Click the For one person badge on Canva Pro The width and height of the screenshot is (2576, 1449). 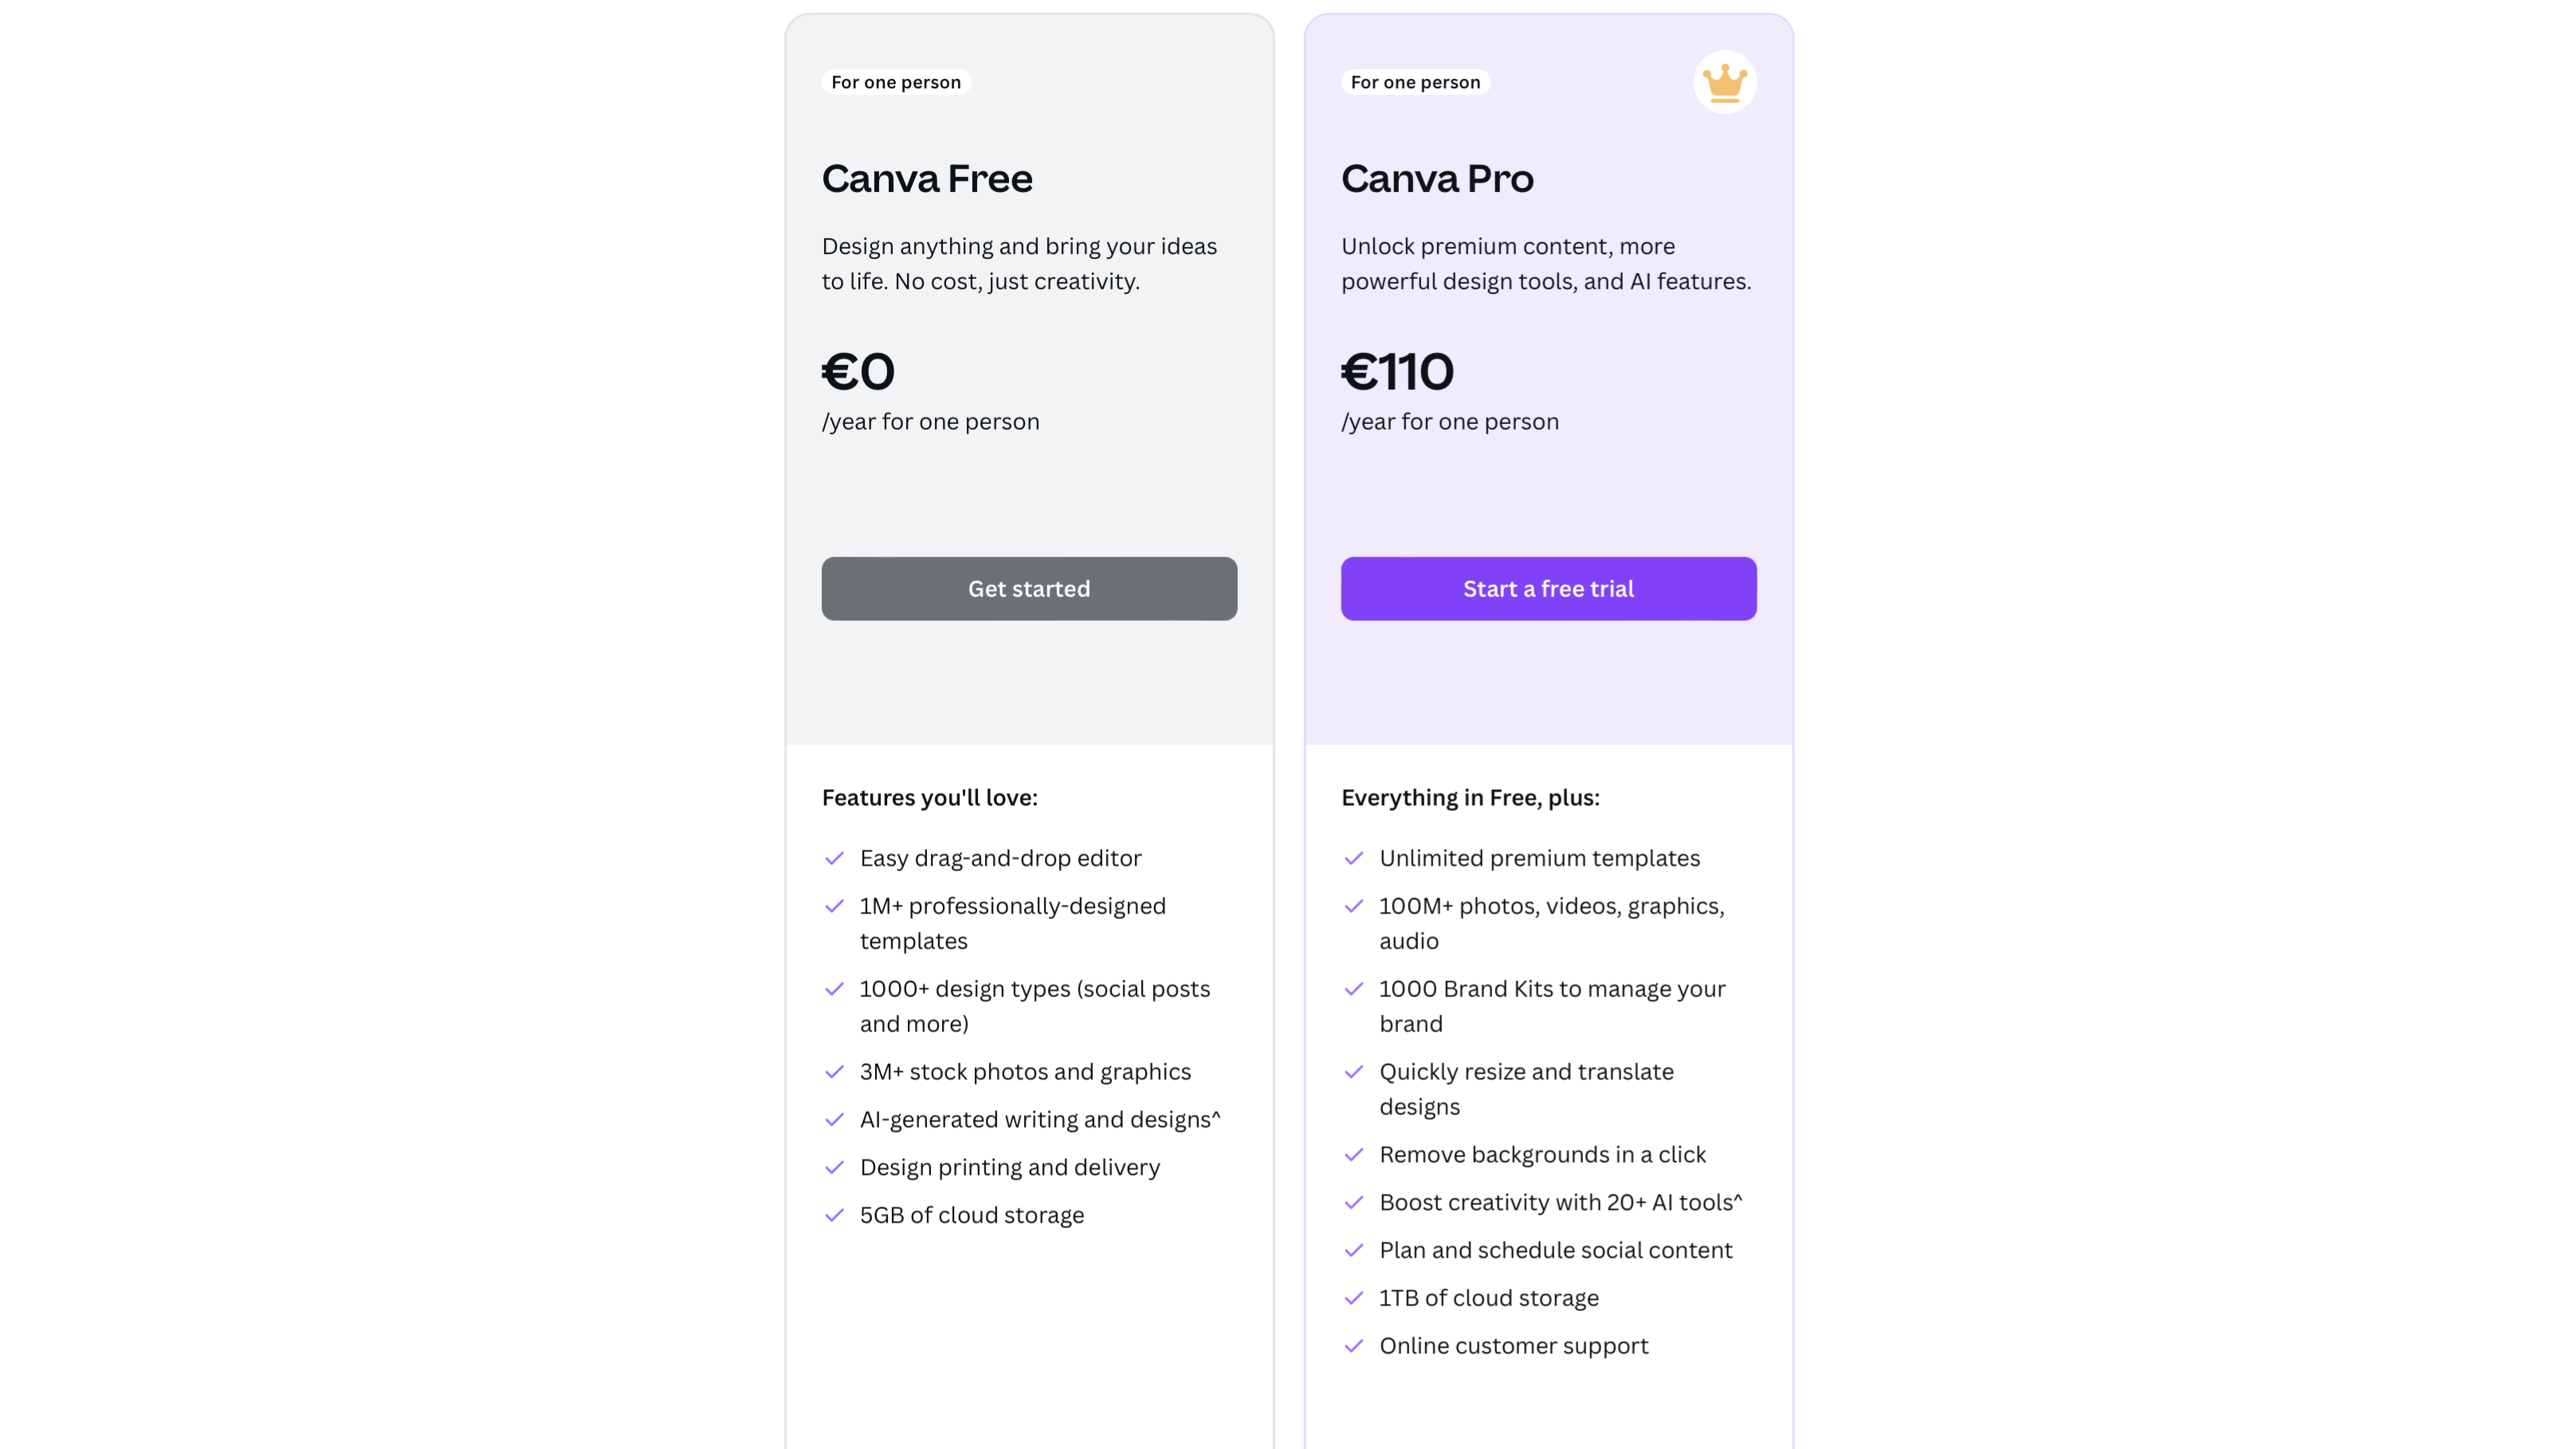point(1415,82)
